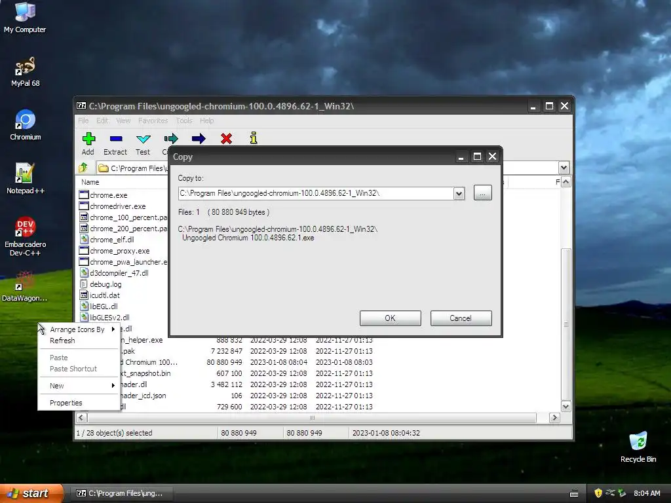Open Tools menu in 7-Zip
This screenshot has height=503, width=671.
click(184, 121)
